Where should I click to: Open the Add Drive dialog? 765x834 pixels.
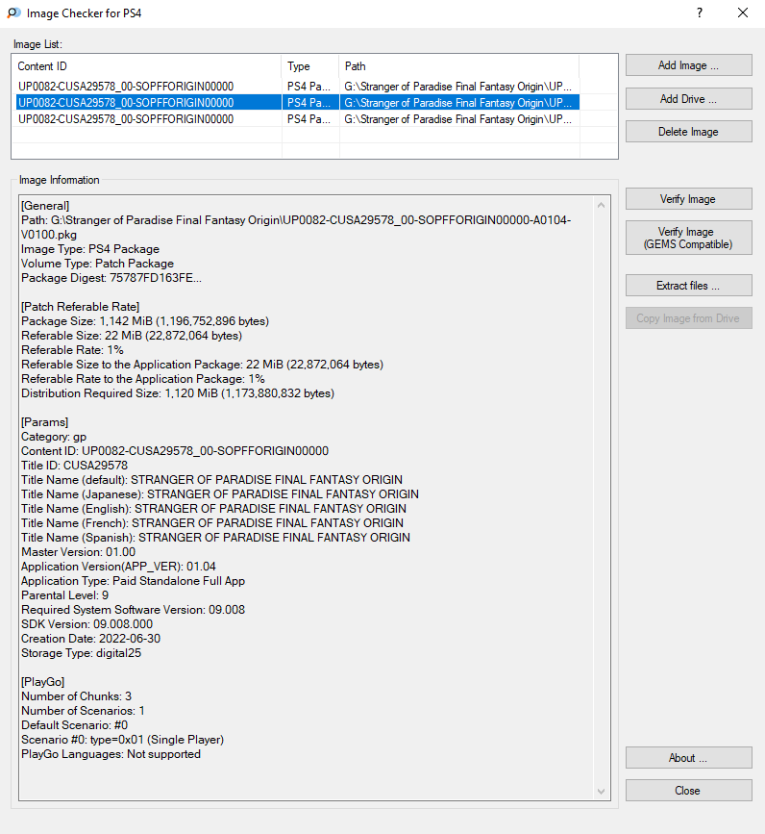click(688, 99)
